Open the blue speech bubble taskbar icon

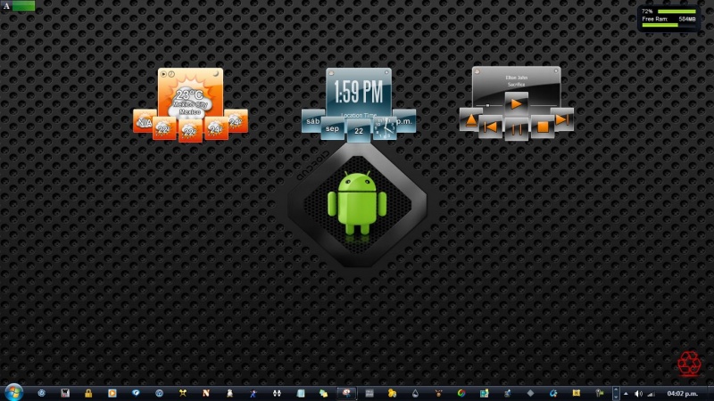click(x=136, y=393)
